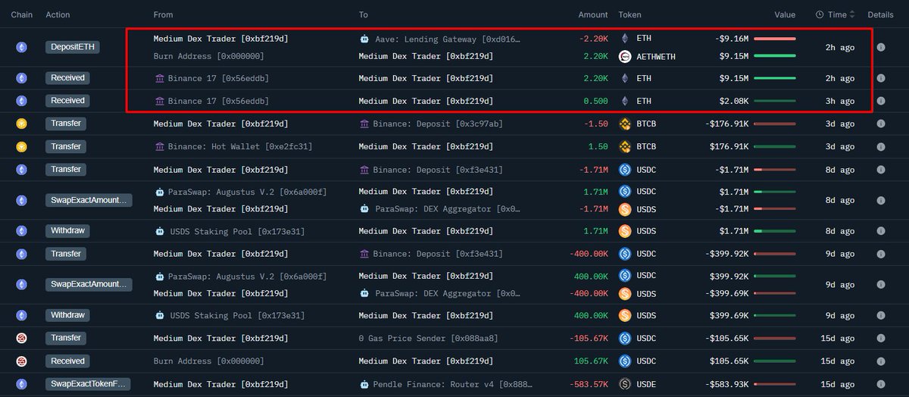Click the USDE token name
Image resolution: width=909 pixels, height=397 pixels.
(648, 384)
